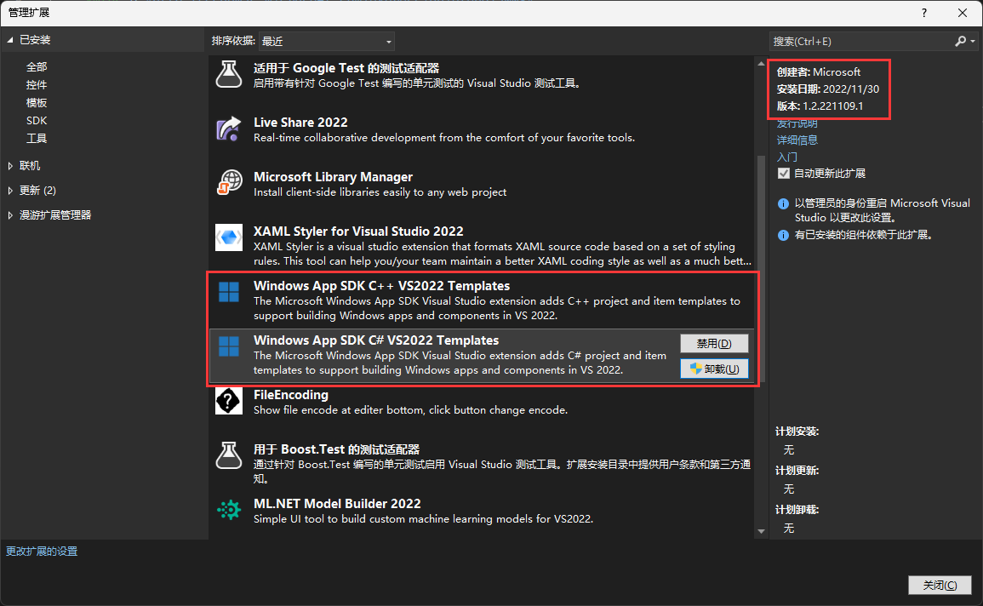Select Windows App SDK C++ VS2022 Templates title
The image size is (983, 606).
382,286
